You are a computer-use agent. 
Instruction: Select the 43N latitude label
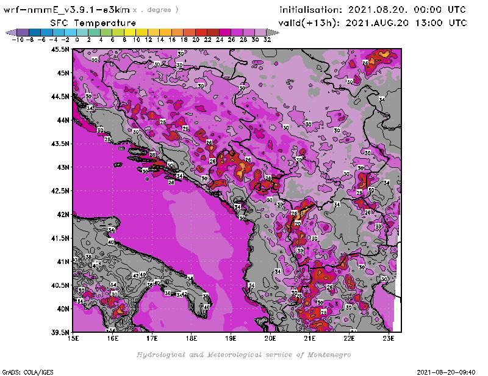(x=63, y=167)
